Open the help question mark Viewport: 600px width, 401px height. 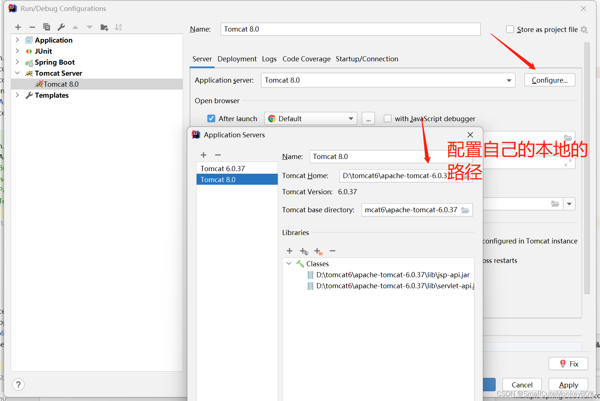[x=18, y=384]
